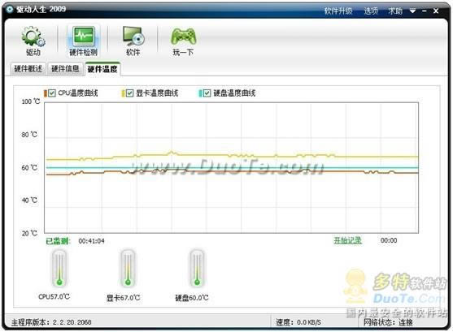Open the 玩一下 gamepad icon
Screen dimensions: 453x332
(x=183, y=37)
